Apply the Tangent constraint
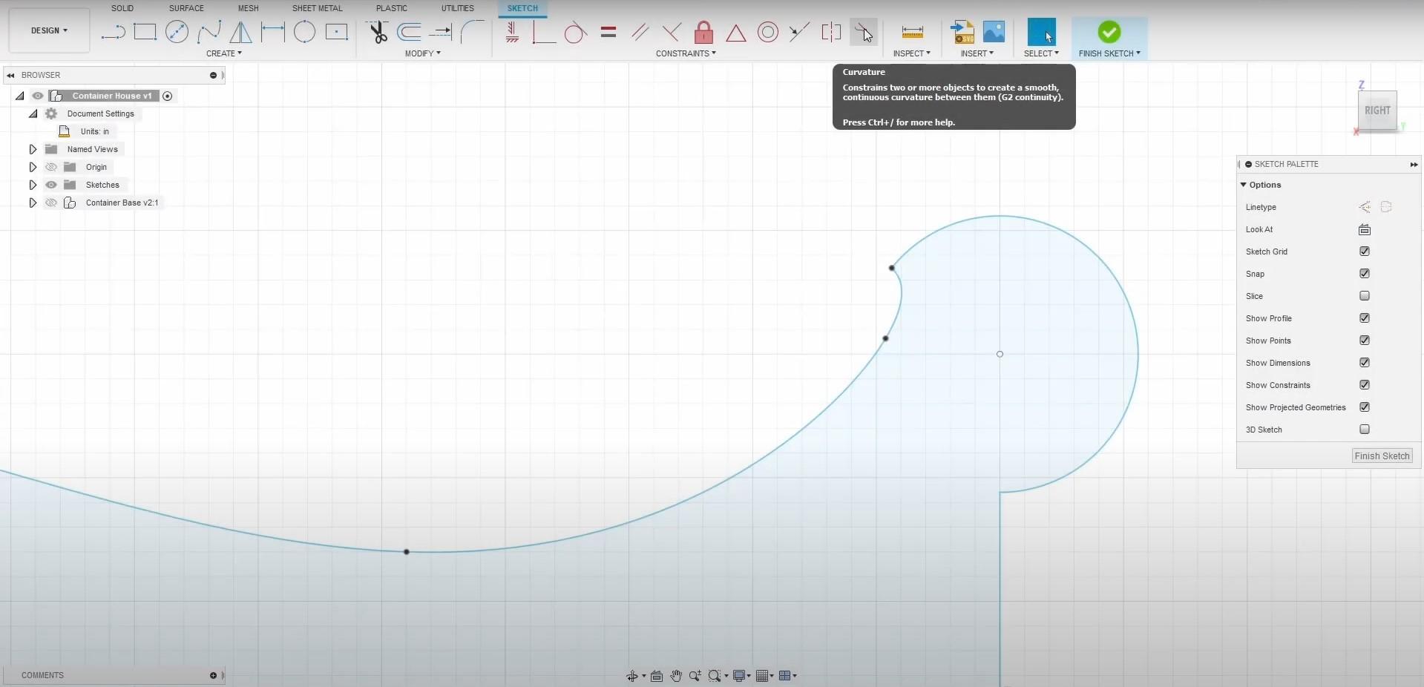This screenshot has height=687, width=1424. pos(575,32)
